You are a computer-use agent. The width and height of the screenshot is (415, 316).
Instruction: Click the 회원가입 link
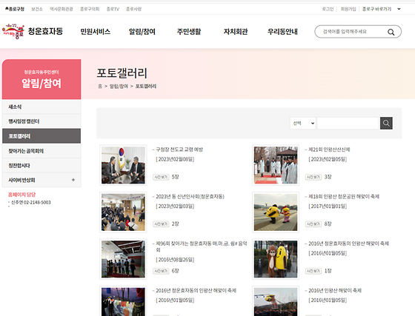(348, 9)
